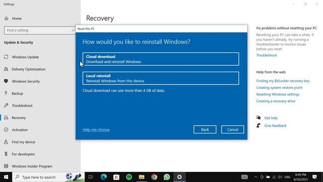Open the notification center icon

click(314, 177)
